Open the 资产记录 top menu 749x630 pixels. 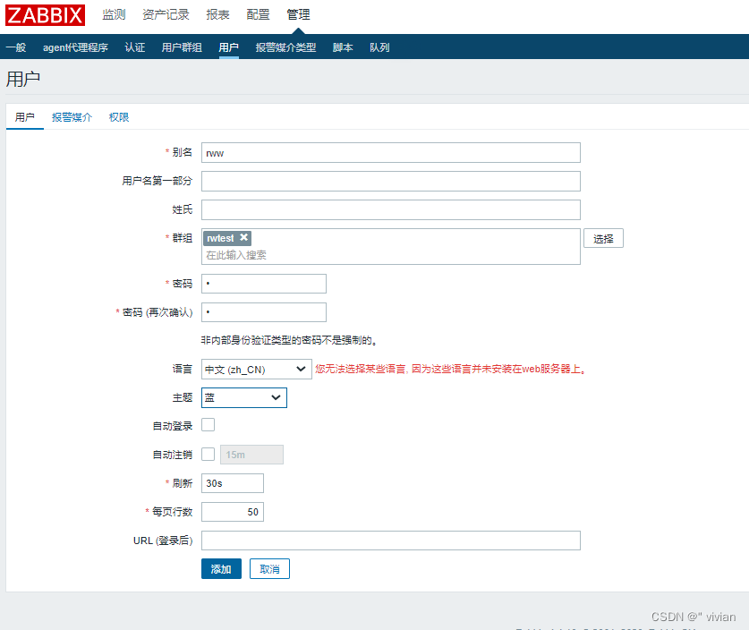166,15
